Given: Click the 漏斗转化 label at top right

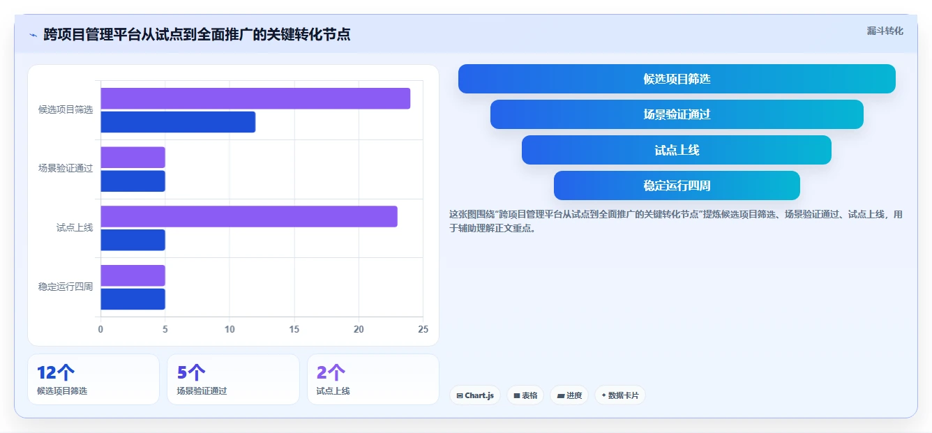Looking at the screenshot, I should [885, 31].
